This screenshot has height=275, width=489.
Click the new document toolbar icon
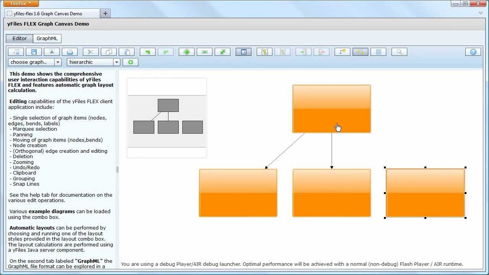(x=16, y=52)
